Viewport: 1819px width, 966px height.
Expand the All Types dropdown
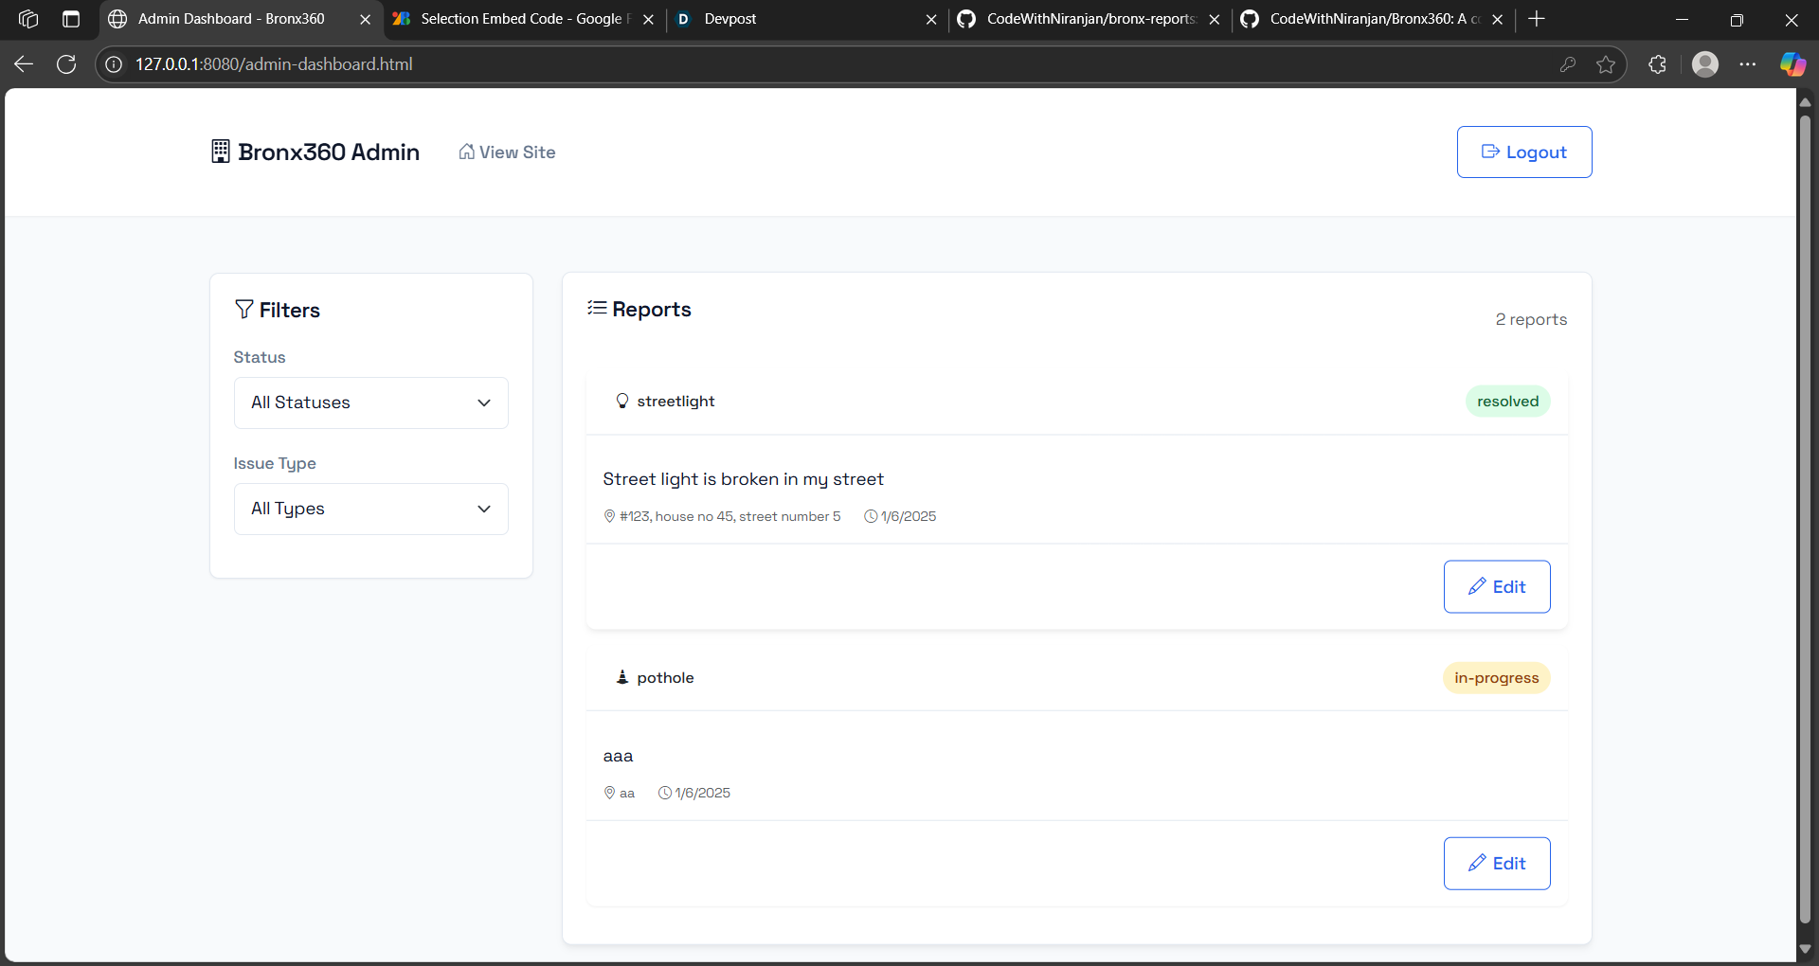click(371, 509)
